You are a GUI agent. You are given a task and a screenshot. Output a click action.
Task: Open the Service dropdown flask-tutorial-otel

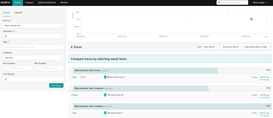pyautogui.click(x=33, y=26)
